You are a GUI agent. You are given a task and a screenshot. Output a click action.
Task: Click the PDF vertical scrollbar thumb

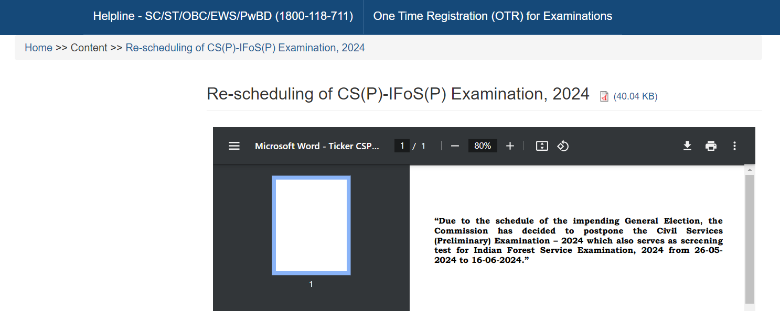[x=750, y=239]
